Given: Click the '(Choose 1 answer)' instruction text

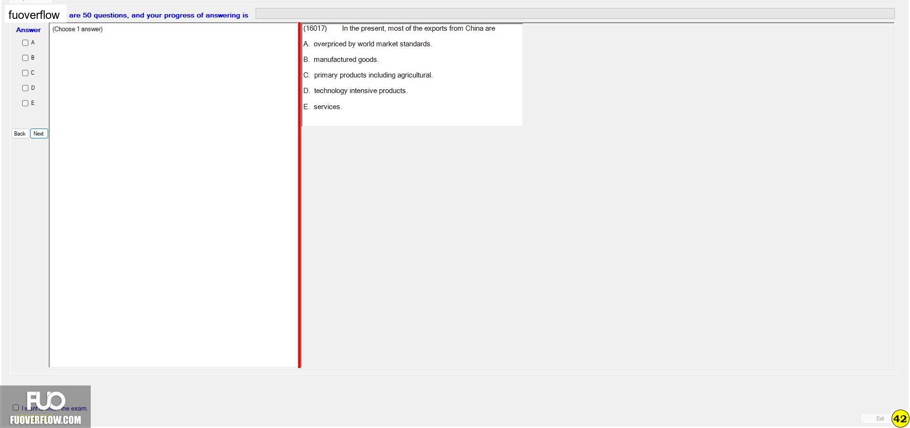Looking at the screenshot, I should tap(77, 29).
